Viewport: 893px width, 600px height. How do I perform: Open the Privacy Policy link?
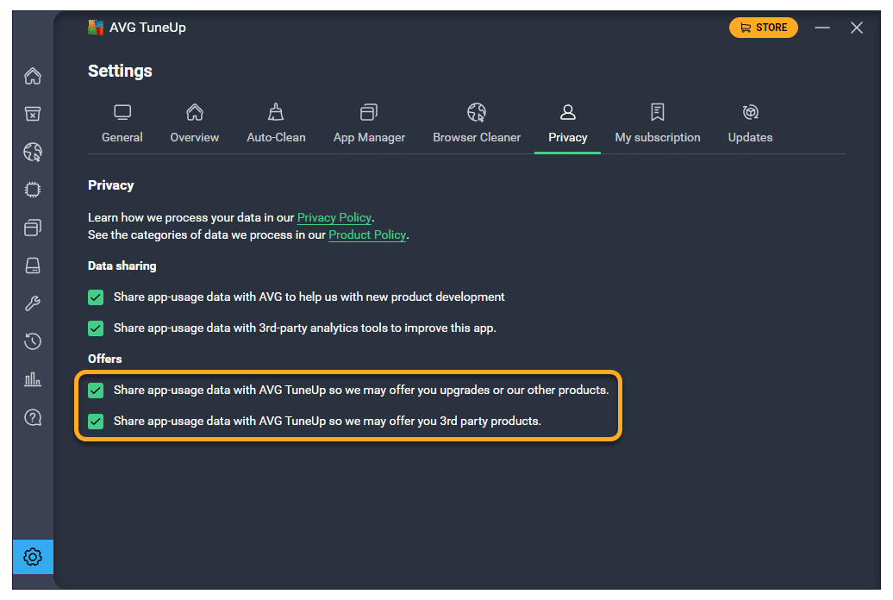(334, 218)
